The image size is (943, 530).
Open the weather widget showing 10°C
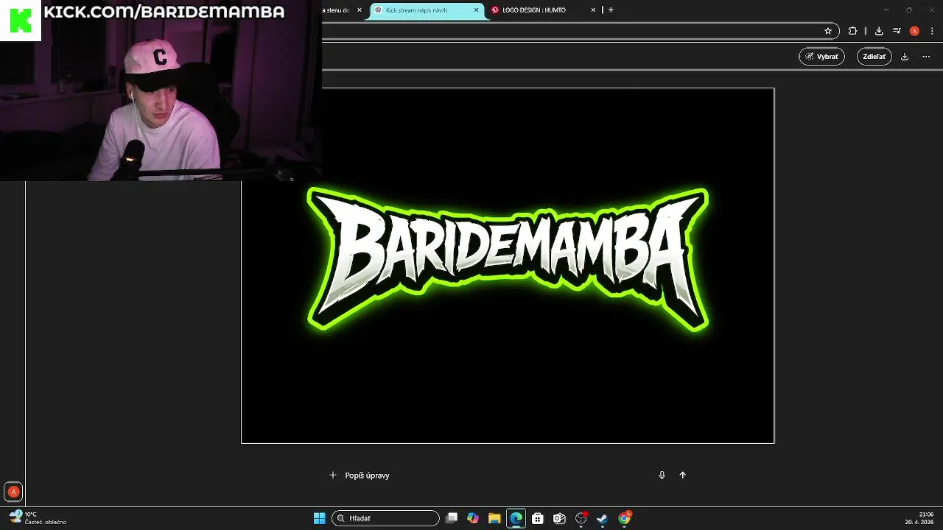(x=38, y=518)
